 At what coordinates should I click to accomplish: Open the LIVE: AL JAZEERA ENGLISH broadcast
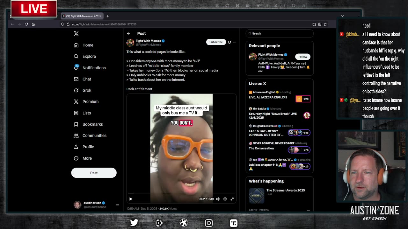click(x=268, y=97)
